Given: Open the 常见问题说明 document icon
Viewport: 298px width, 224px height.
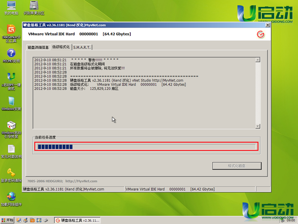Looking at the screenshot, I should 11,152.
